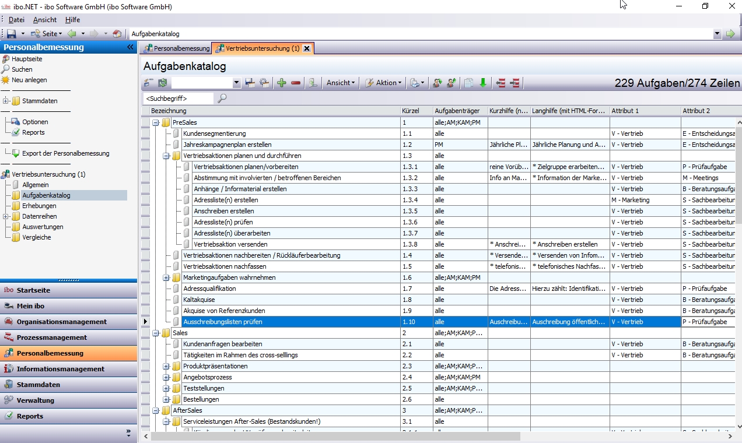
Task: Click the magnifier icon beside Suchbegriff field
Action: 222,99
